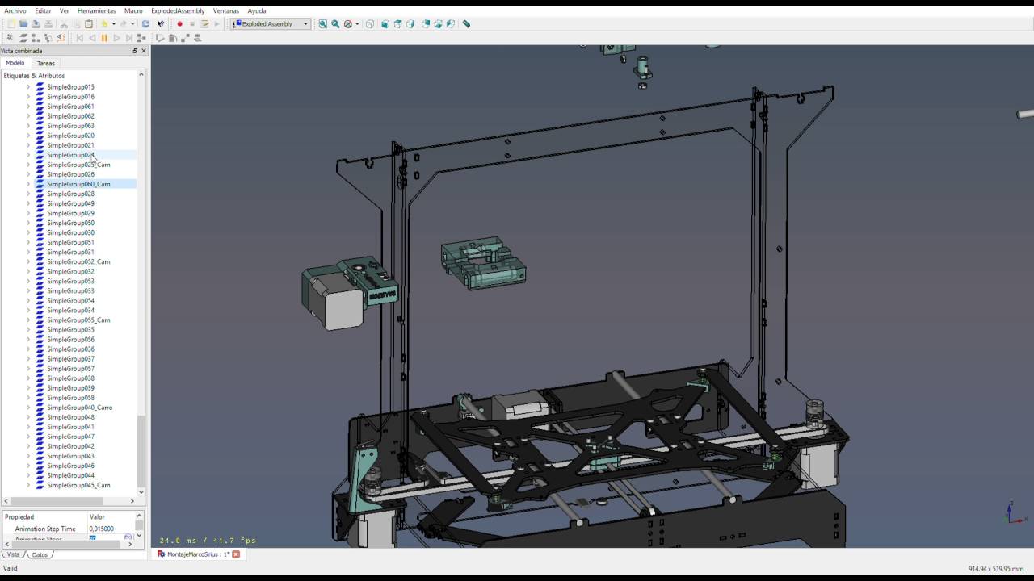Screen dimensions: 1034x581
Task: Jump to animation start
Action: click(x=79, y=38)
